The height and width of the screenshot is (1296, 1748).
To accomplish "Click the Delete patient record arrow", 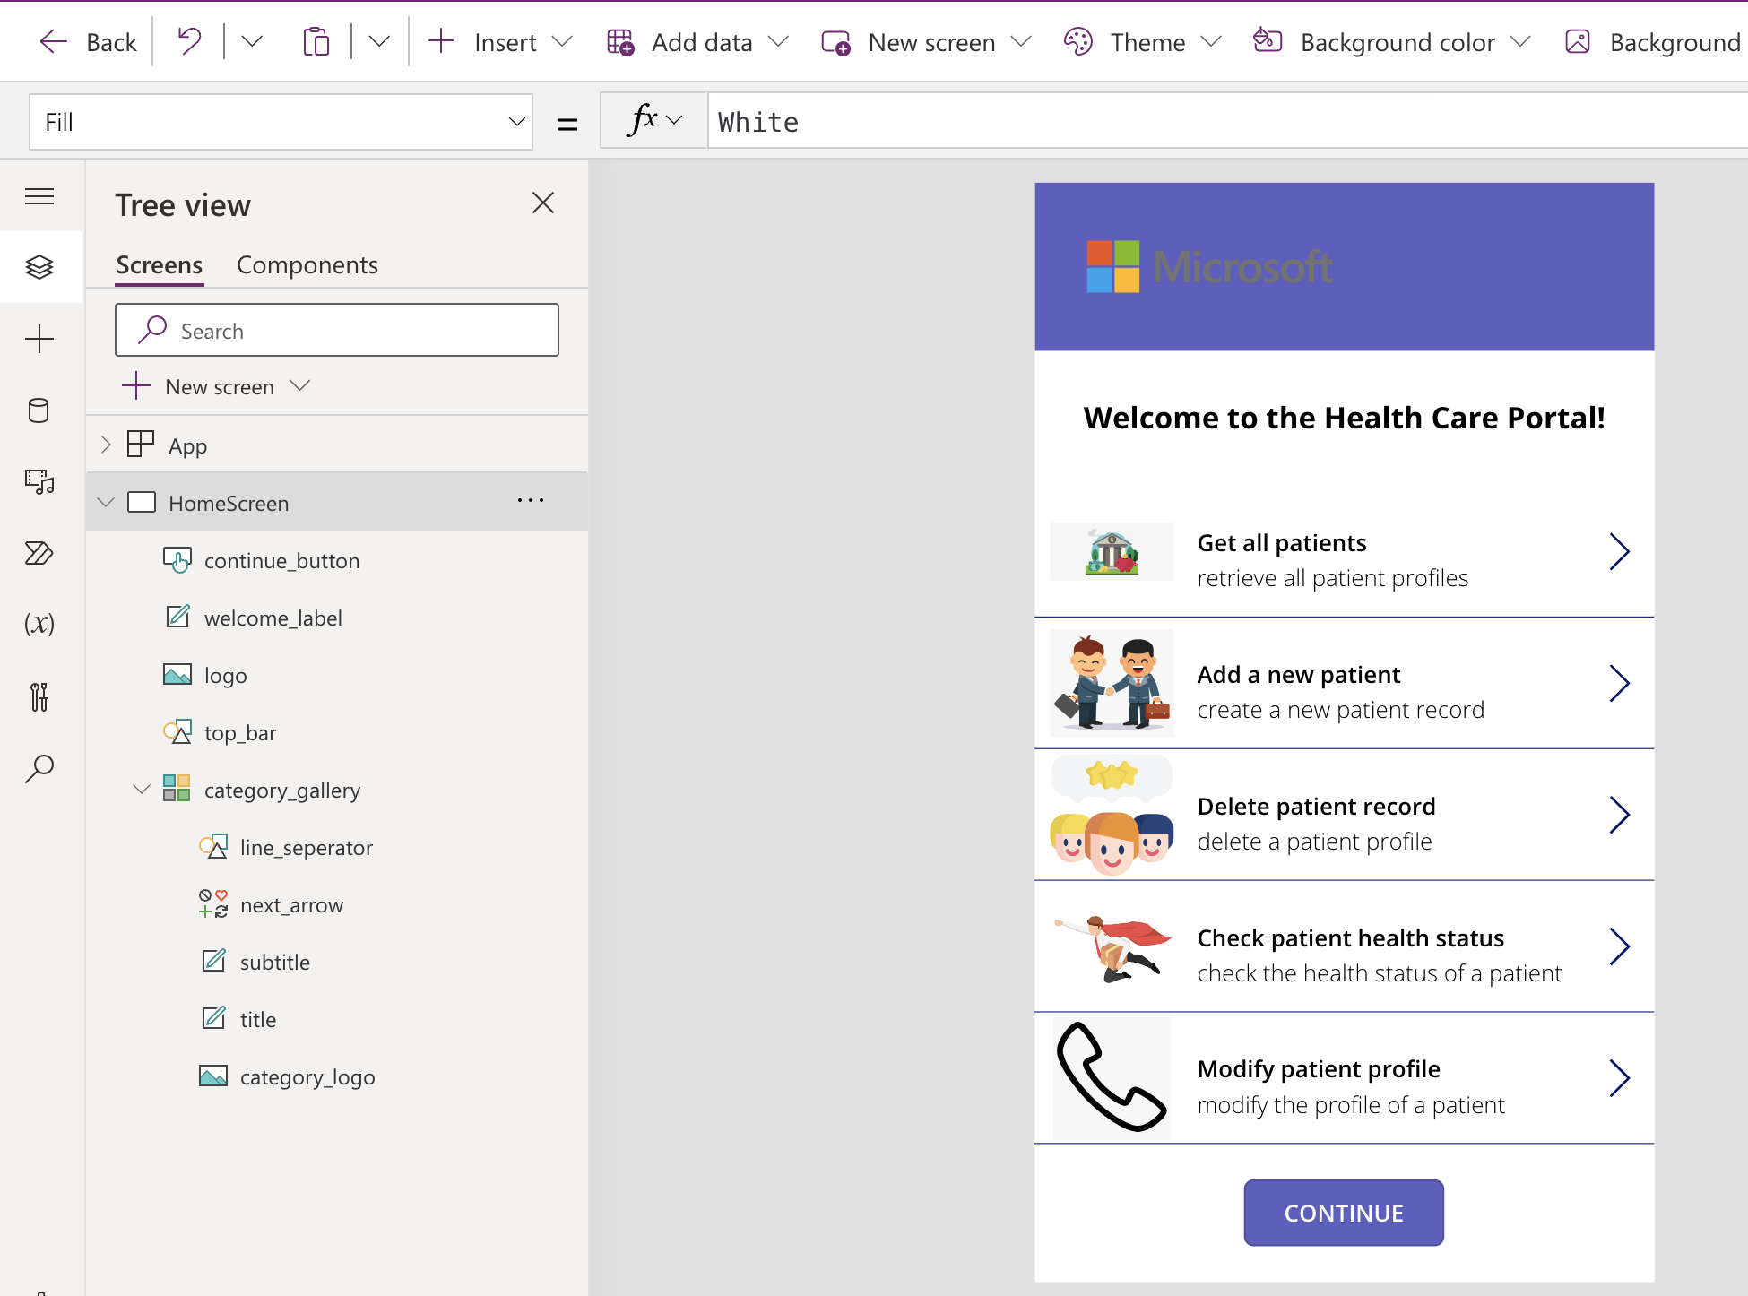I will (1619, 815).
